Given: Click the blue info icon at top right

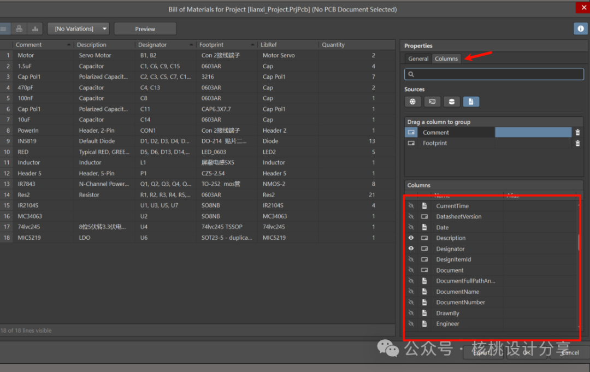Looking at the screenshot, I should pyautogui.click(x=580, y=29).
